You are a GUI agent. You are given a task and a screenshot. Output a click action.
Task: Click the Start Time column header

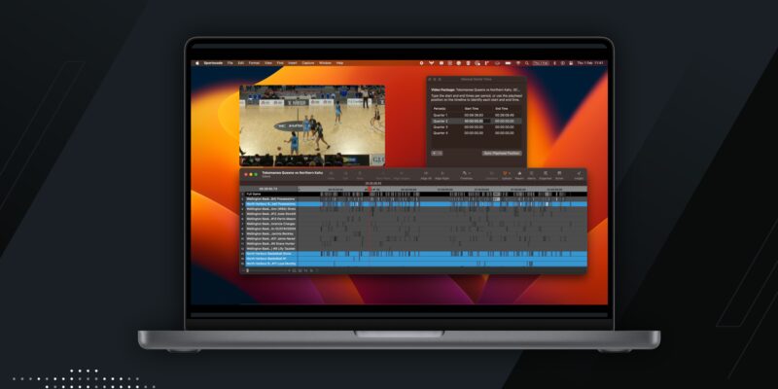click(470, 109)
